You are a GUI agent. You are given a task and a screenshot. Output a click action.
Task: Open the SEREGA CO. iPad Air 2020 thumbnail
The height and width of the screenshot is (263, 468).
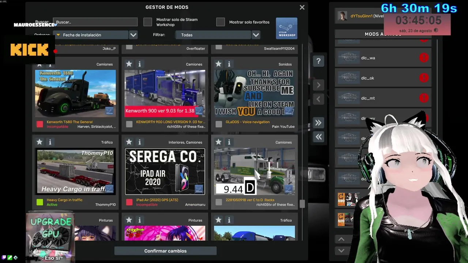click(165, 171)
